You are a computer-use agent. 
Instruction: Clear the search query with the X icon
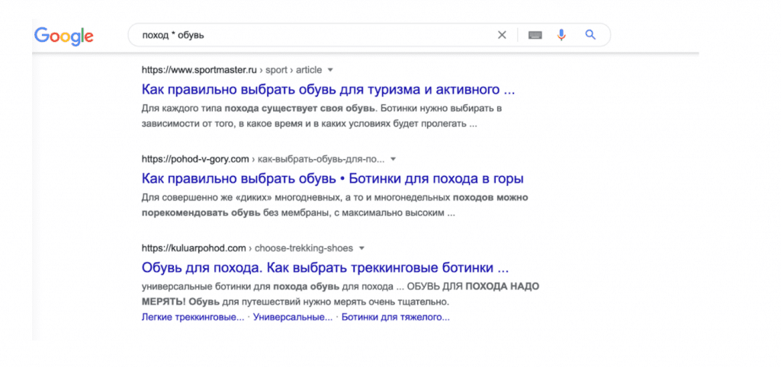(x=502, y=35)
